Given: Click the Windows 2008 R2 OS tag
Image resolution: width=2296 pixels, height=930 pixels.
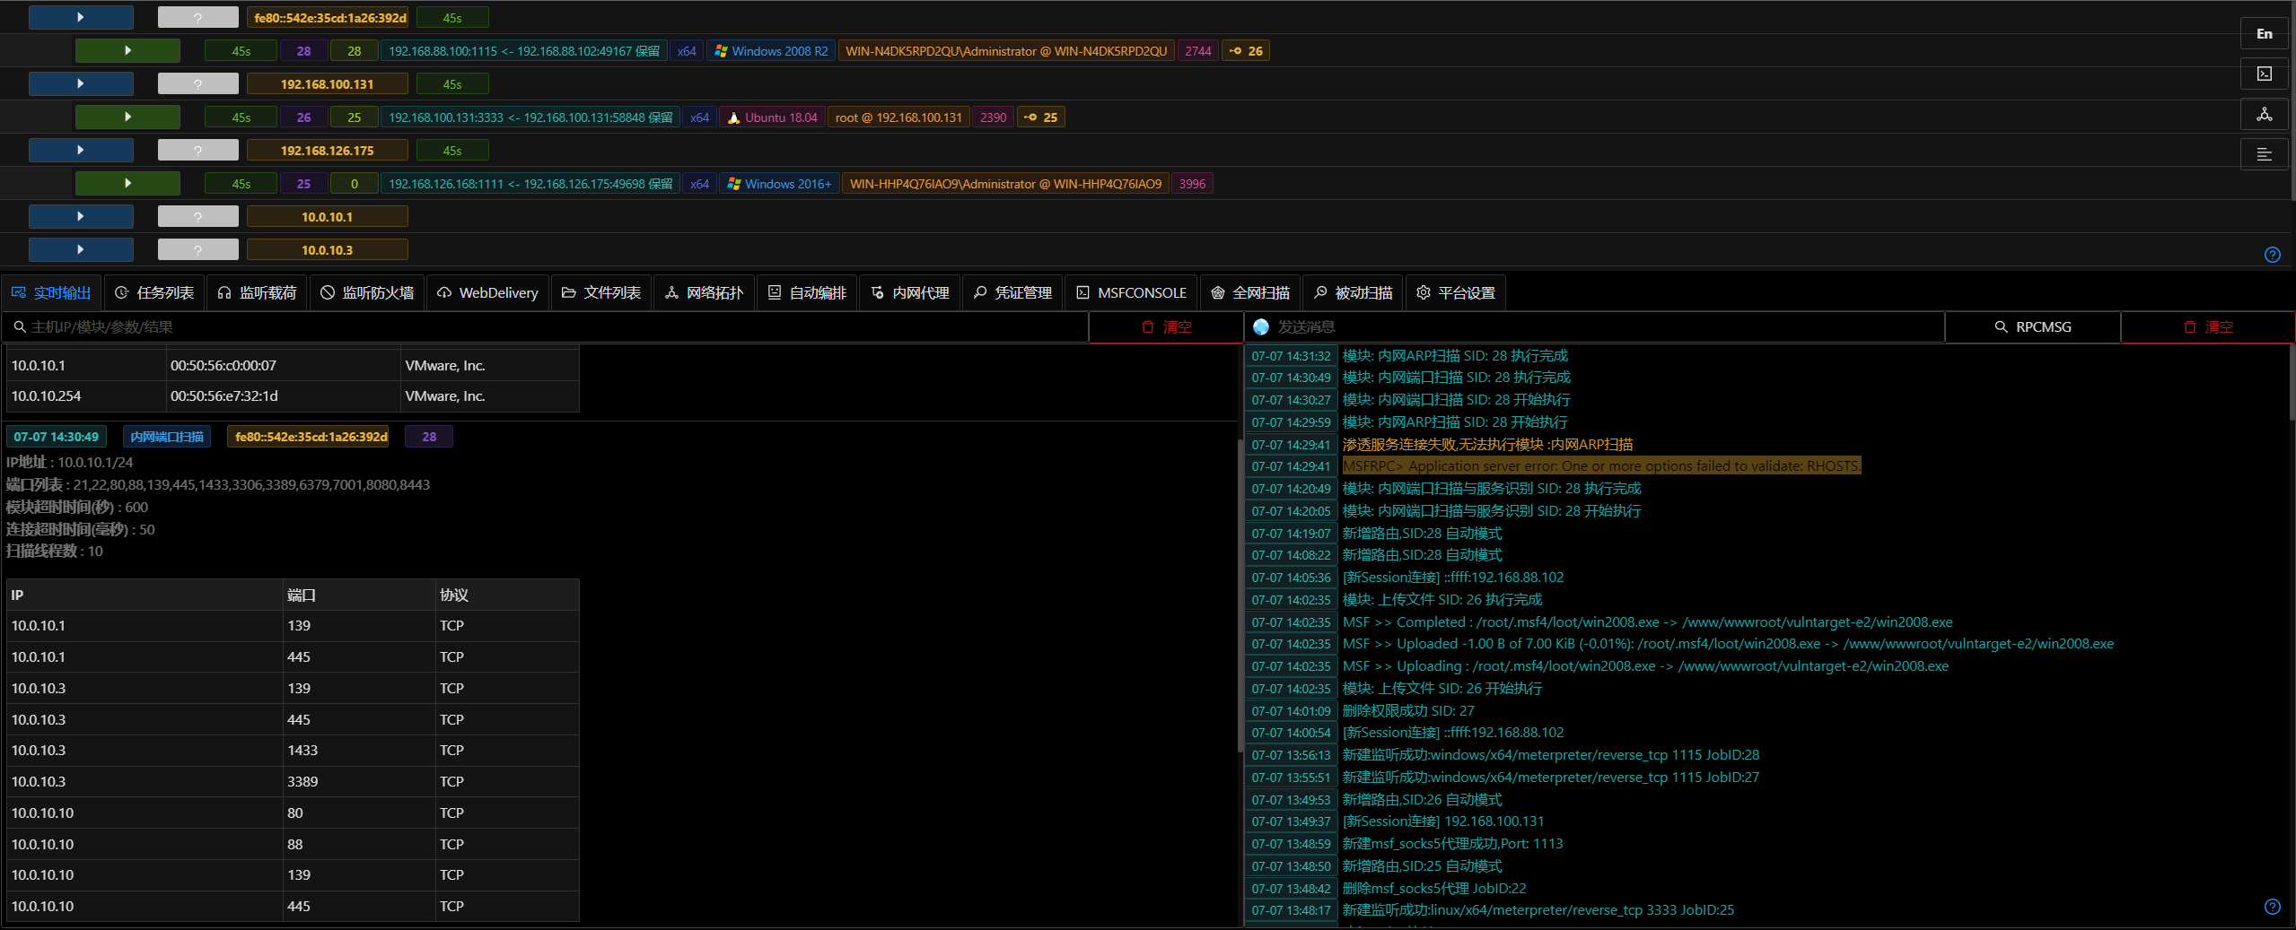Looking at the screenshot, I should coord(771,51).
